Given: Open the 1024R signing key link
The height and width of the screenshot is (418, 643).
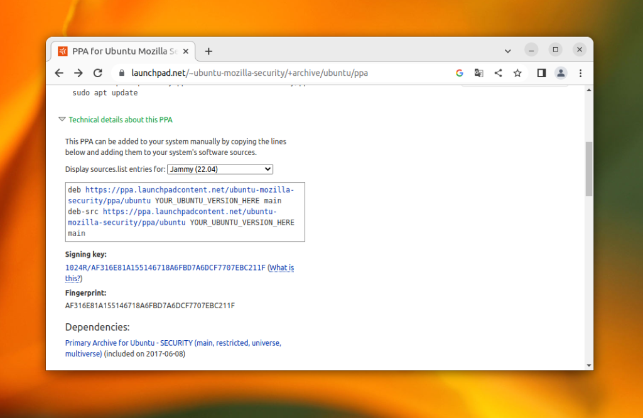Looking at the screenshot, I should point(165,267).
